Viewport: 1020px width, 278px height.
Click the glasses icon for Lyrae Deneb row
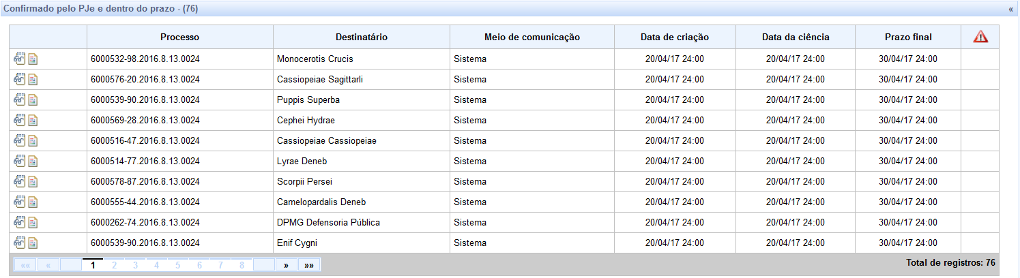19,161
